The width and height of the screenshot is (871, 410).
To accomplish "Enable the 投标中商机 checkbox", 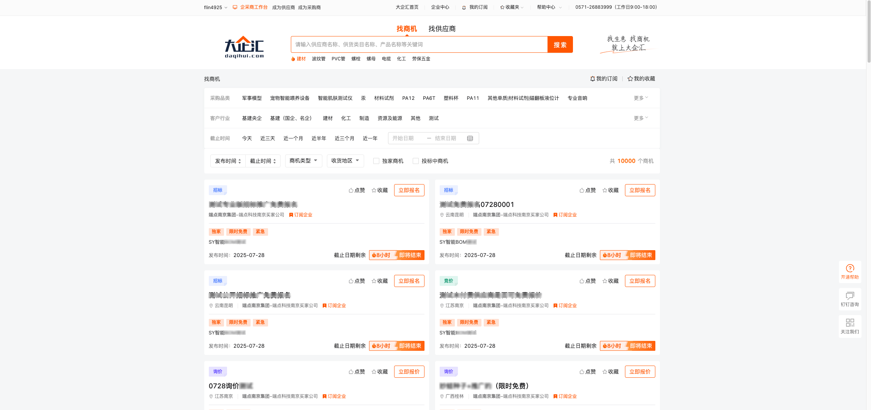I will 416,161.
